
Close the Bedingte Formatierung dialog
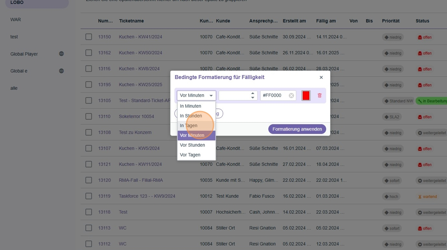[x=321, y=77]
